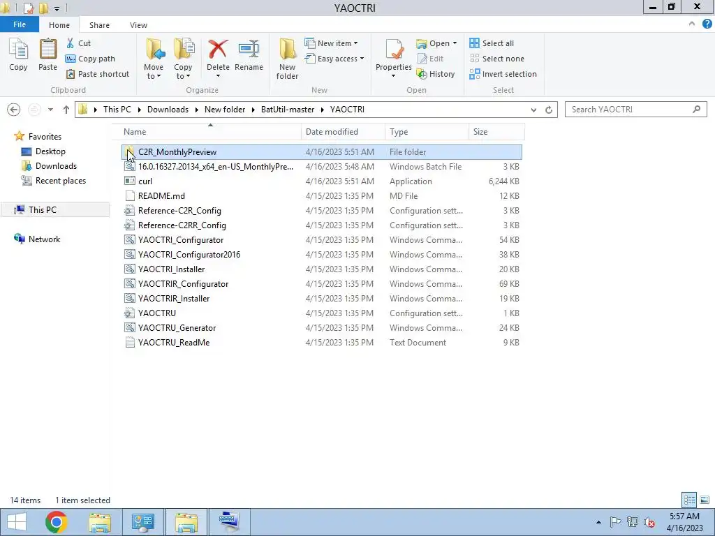Open the address bar history dropdown
This screenshot has height=536, width=715.
533,110
